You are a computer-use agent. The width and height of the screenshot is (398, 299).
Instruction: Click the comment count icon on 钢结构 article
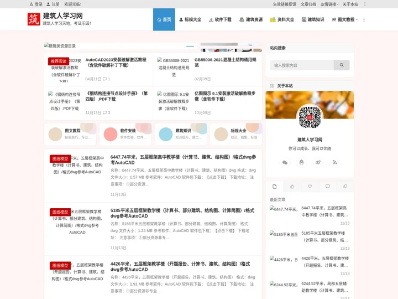(104, 112)
